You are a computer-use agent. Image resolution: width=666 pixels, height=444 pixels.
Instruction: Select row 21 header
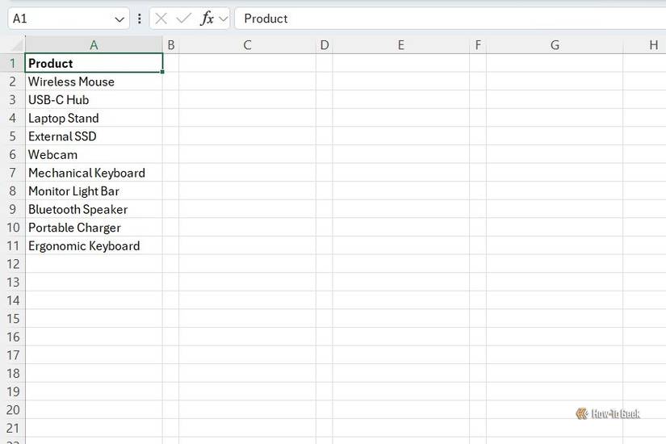(x=13, y=429)
